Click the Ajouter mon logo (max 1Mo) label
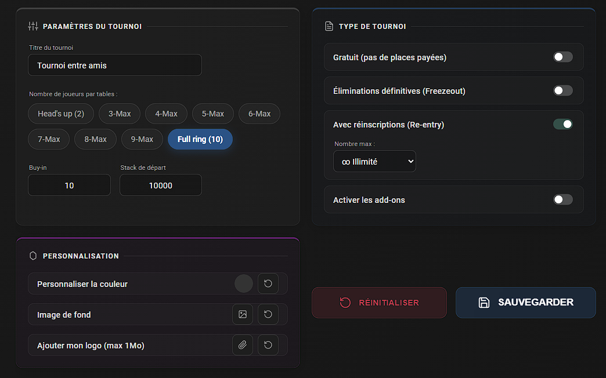The width and height of the screenshot is (606, 378). pos(91,346)
